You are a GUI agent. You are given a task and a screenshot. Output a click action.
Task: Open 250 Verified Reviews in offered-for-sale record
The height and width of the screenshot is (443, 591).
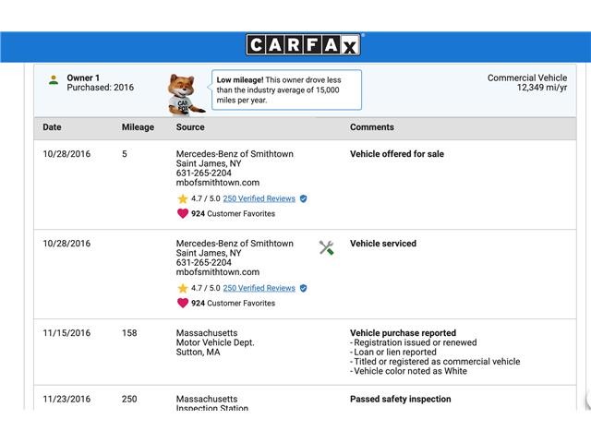click(x=259, y=198)
